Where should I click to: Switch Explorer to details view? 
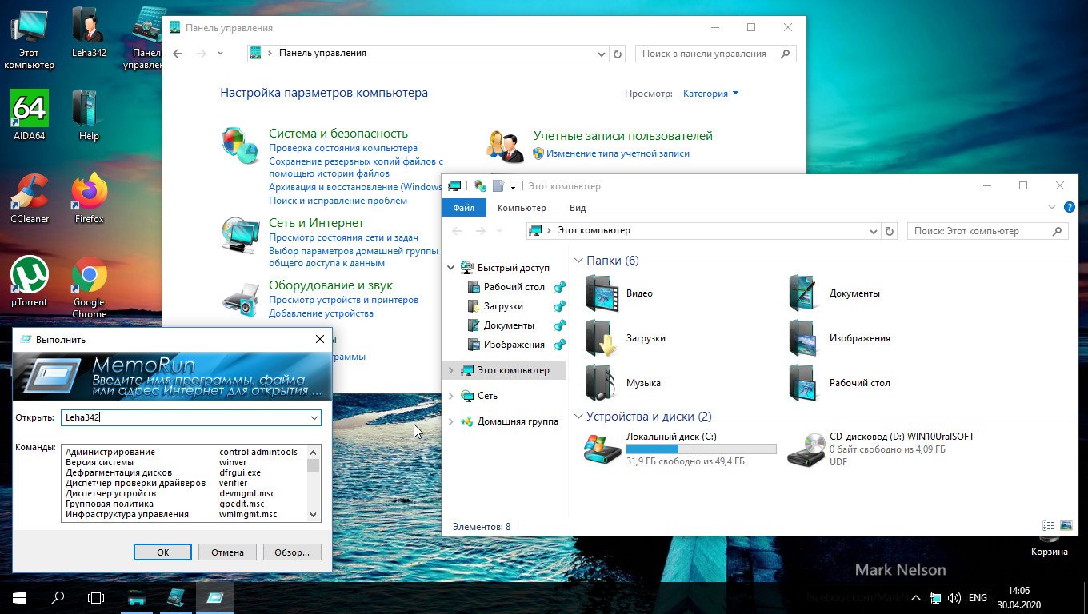coord(1049,526)
